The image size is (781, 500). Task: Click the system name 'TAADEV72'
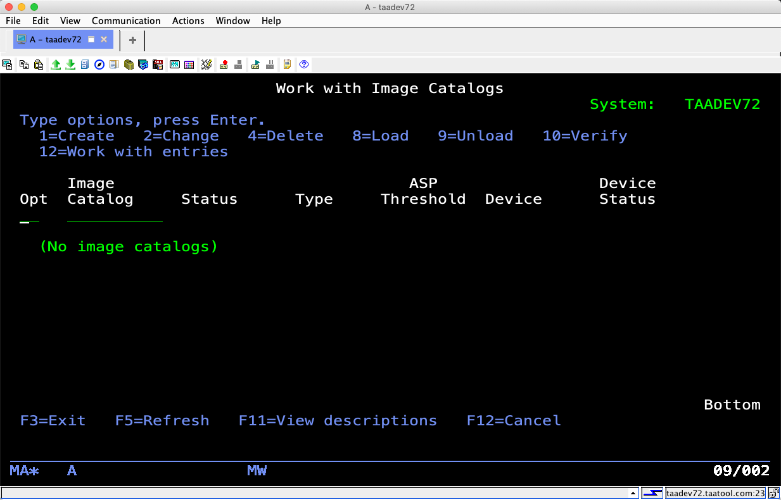tap(723, 104)
